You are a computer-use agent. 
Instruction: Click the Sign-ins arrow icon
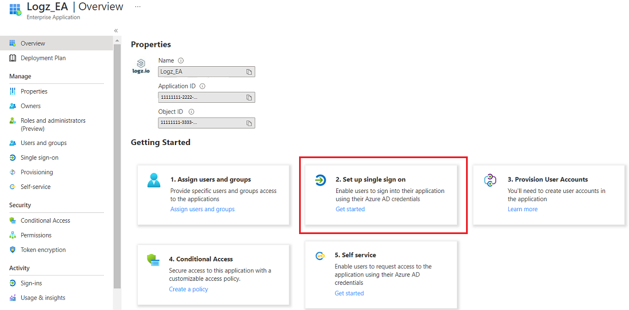click(13, 283)
